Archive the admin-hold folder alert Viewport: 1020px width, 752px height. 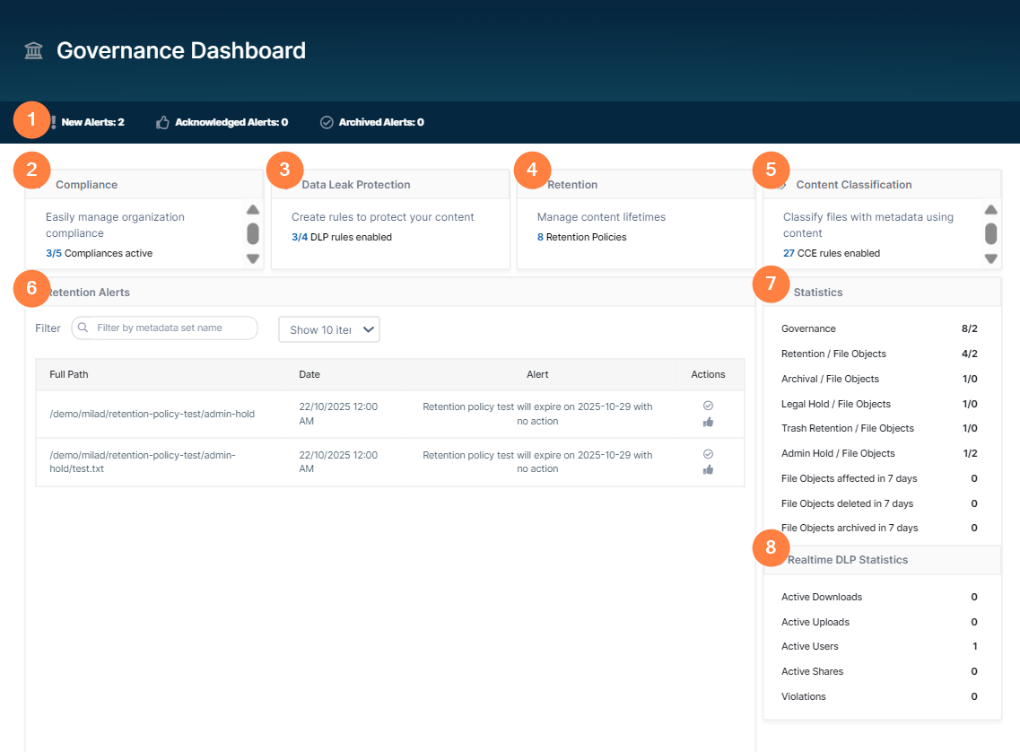point(708,406)
